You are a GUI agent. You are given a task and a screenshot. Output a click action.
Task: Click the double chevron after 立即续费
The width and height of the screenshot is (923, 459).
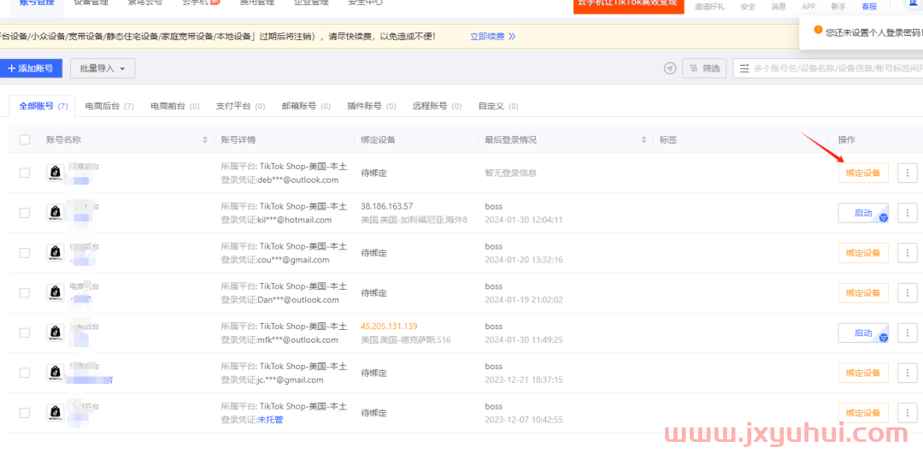512,37
